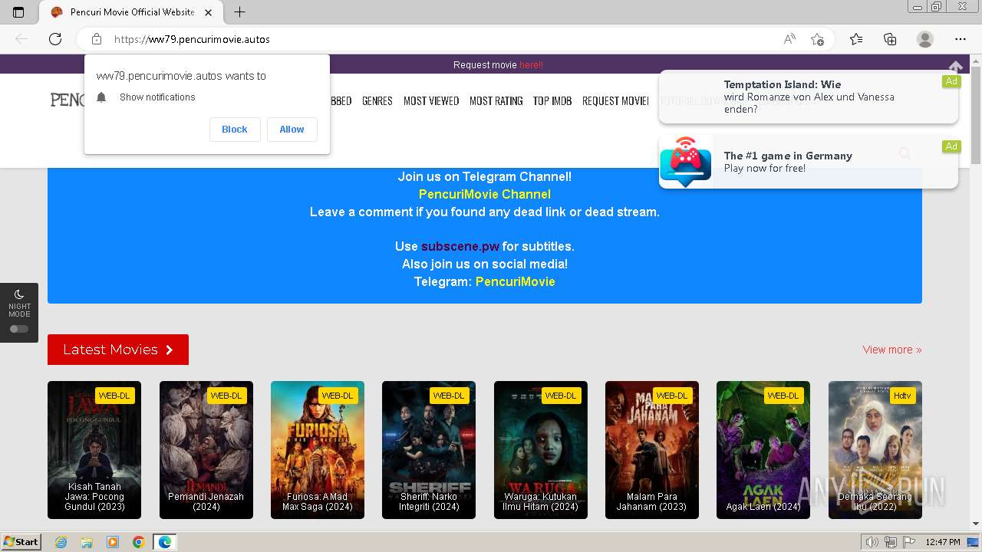Click the notification bell icon in popup

tap(101, 97)
